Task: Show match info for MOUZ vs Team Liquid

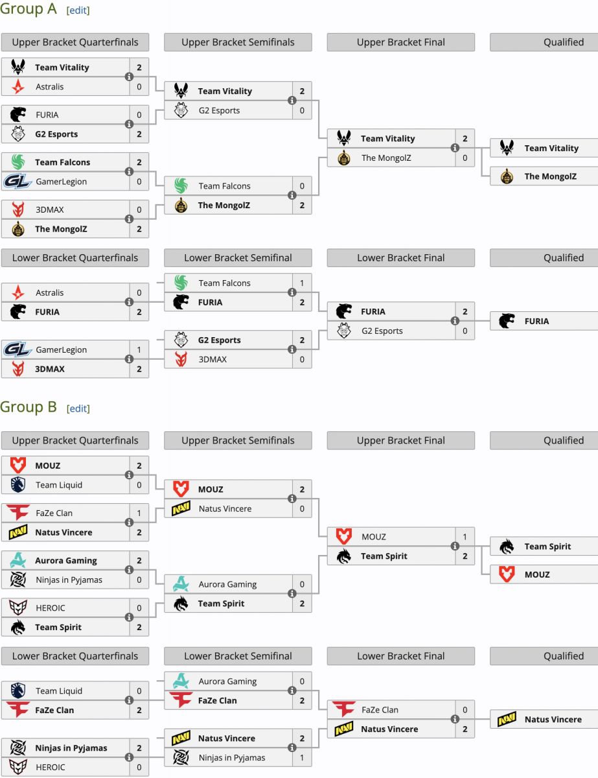Action: (x=129, y=475)
